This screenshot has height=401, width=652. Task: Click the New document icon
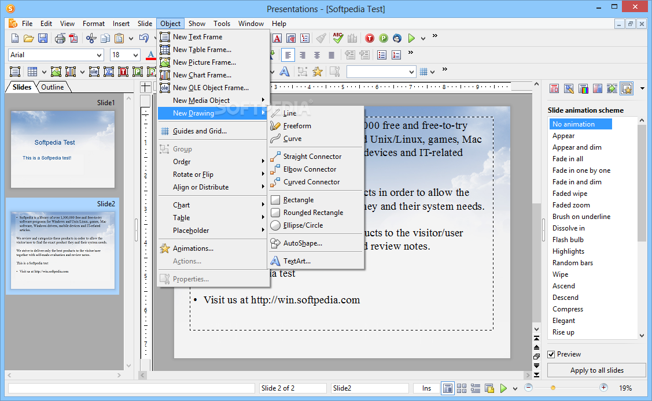click(15, 39)
